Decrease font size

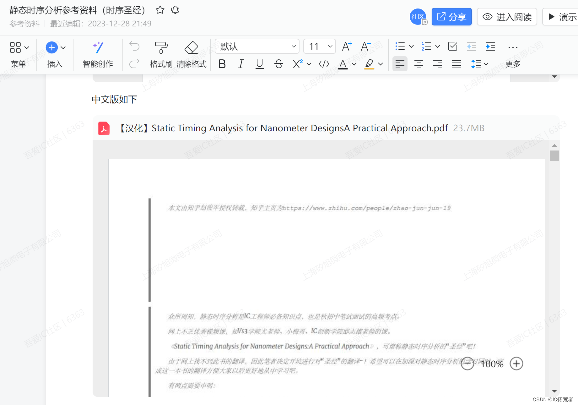point(366,47)
